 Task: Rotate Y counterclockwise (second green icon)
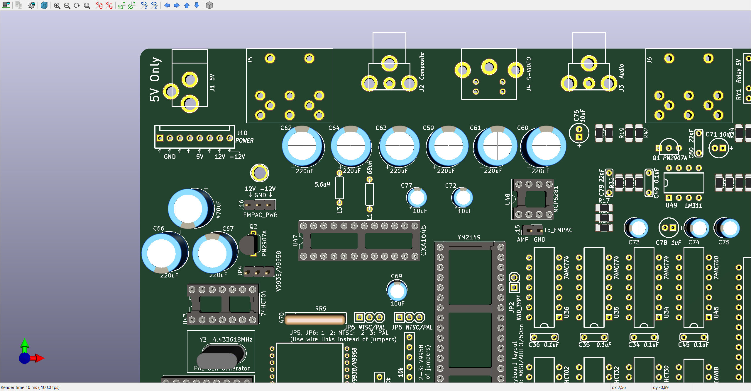131,5
